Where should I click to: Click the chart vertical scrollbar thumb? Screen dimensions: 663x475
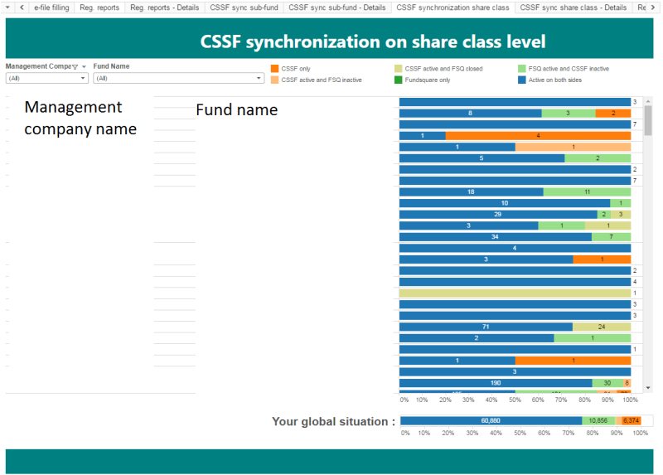click(648, 120)
